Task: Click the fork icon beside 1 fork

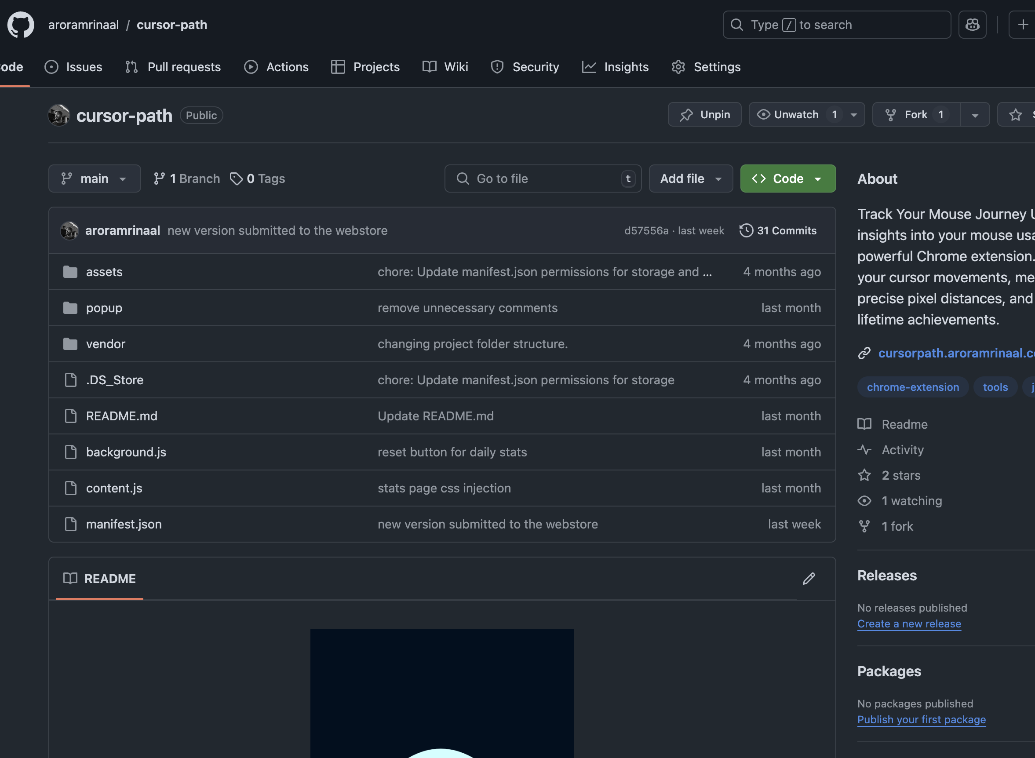Action: click(864, 527)
